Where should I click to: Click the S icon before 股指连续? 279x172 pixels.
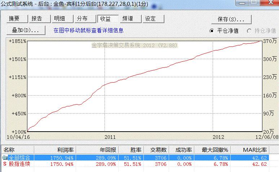click(5, 164)
